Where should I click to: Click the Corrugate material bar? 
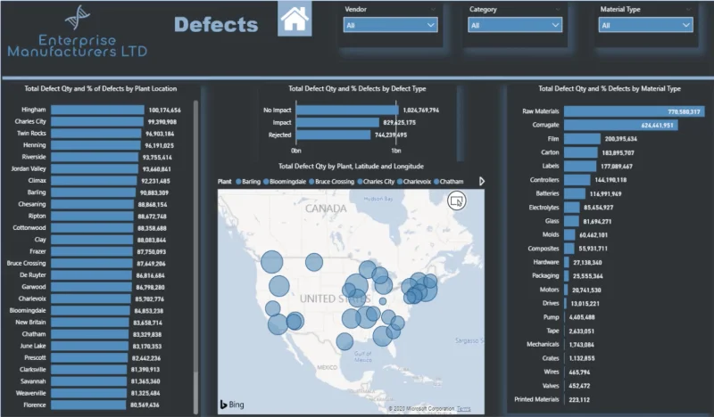(621, 125)
